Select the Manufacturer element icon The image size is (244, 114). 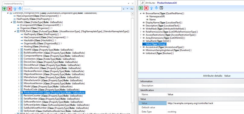(x=22, y=77)
